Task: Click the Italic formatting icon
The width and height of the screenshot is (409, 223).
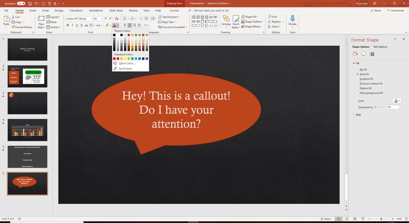Action: (x=72, y=25)
